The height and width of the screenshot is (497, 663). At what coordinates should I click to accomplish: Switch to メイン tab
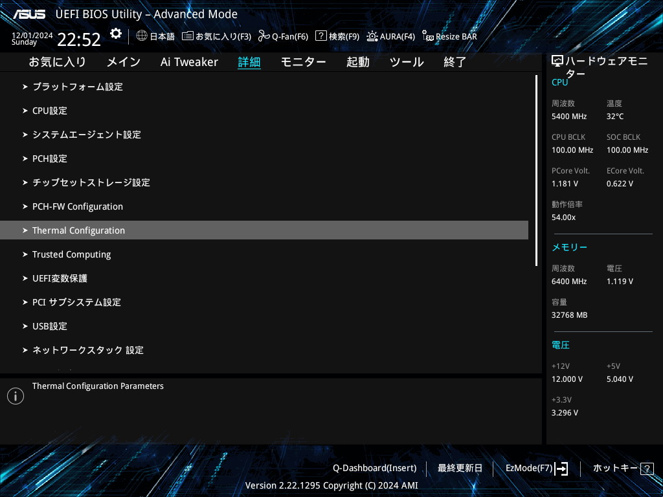point(124,62)
